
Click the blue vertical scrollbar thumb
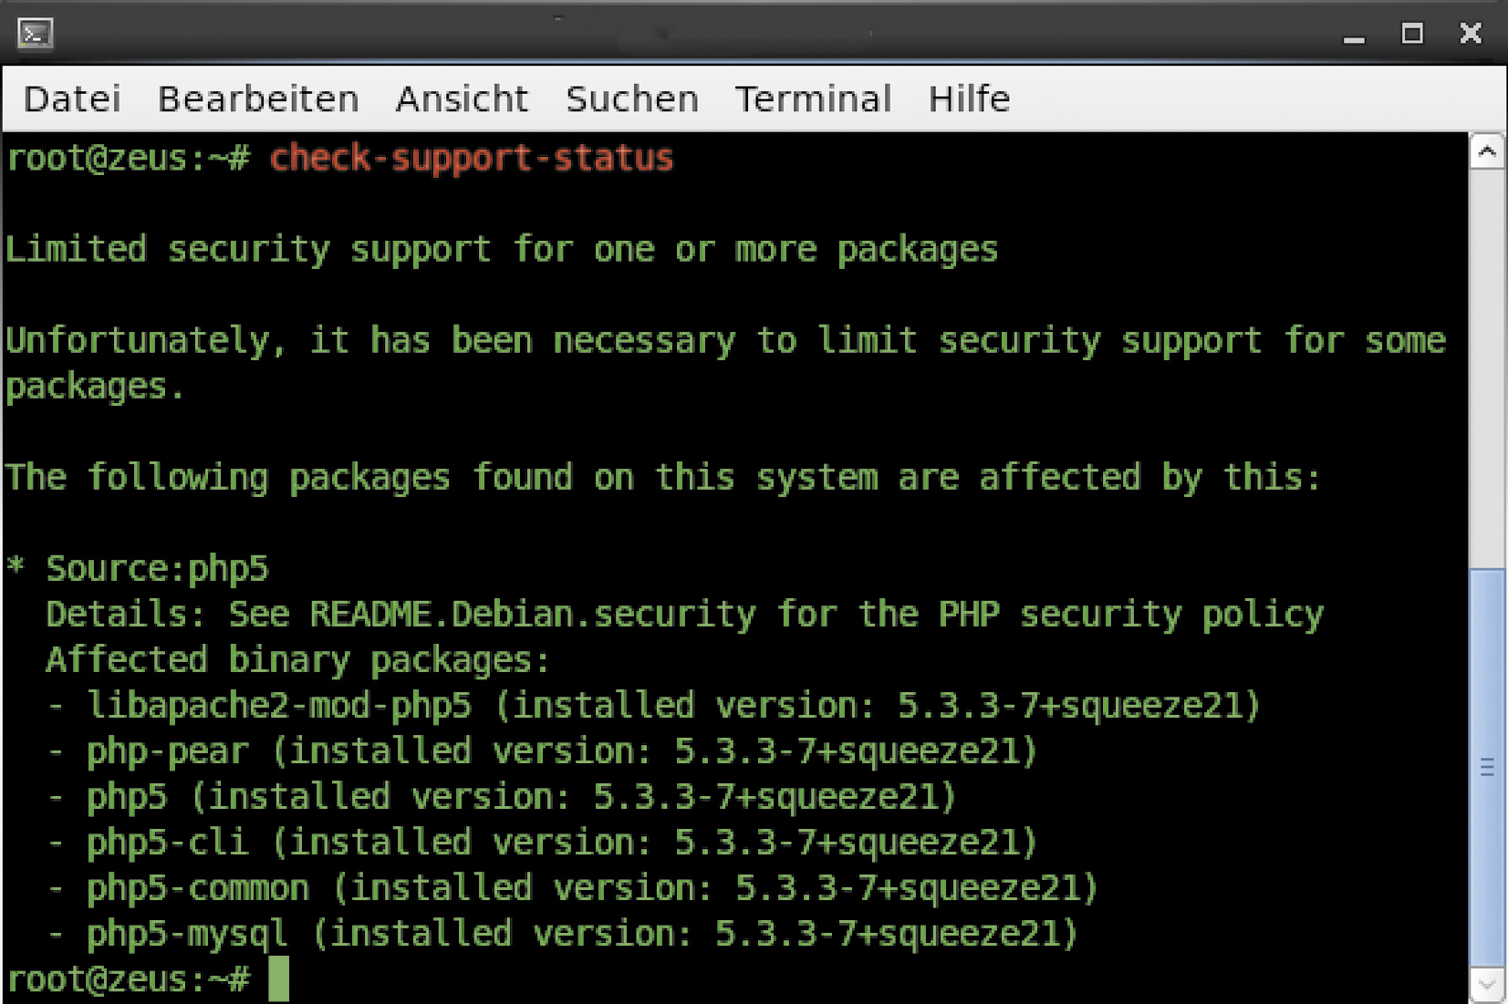click(x=1487, y=766)
